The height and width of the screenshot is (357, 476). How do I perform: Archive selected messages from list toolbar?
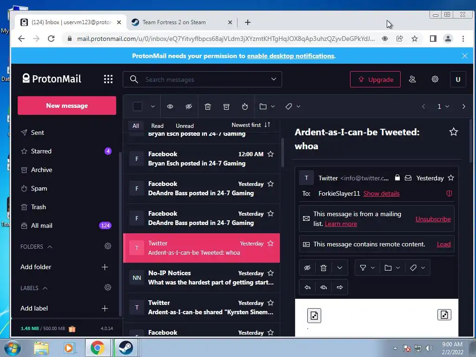coord(226,106)
